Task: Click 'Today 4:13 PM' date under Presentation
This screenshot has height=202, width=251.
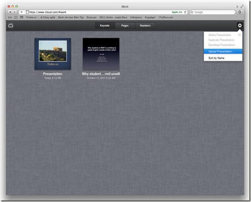Action: click(x=53, y=78)
